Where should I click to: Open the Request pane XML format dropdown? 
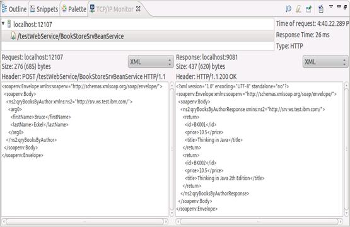[151, 62]
